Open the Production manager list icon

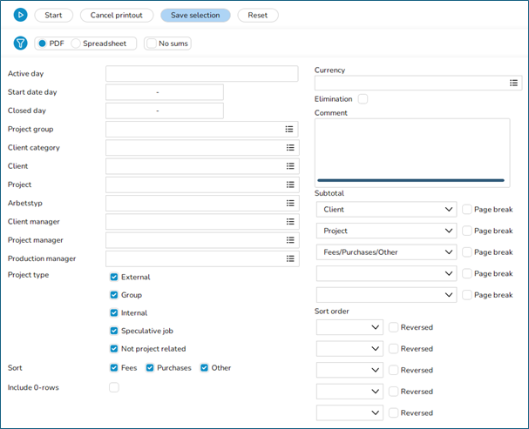(290, 258)
